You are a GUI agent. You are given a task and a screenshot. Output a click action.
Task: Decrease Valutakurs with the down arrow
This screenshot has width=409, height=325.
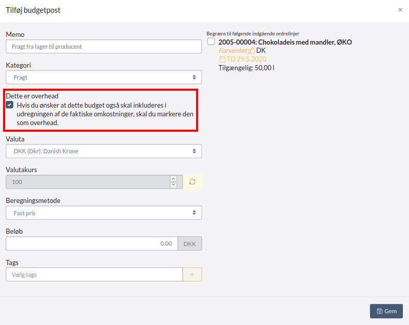point(174,185)
